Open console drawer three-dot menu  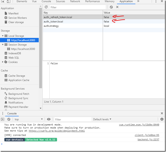pos(3,113)
